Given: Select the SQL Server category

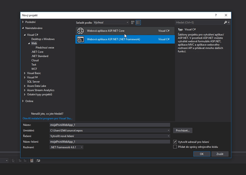Looking at the screenshot, I should pyautogui.click(x=33, y=82).
